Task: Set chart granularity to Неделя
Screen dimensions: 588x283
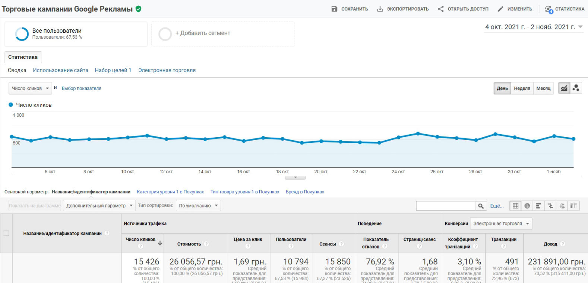Action: [522, 88]
